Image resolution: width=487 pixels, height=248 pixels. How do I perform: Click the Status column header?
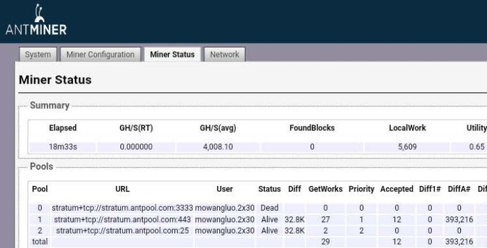pyautogui.click(x=269, y=189)
